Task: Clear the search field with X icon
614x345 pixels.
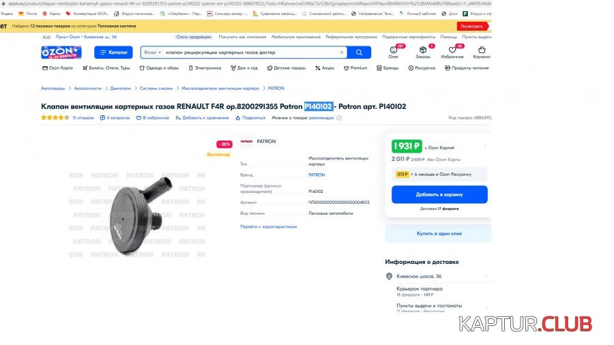Action: point(342,52)
